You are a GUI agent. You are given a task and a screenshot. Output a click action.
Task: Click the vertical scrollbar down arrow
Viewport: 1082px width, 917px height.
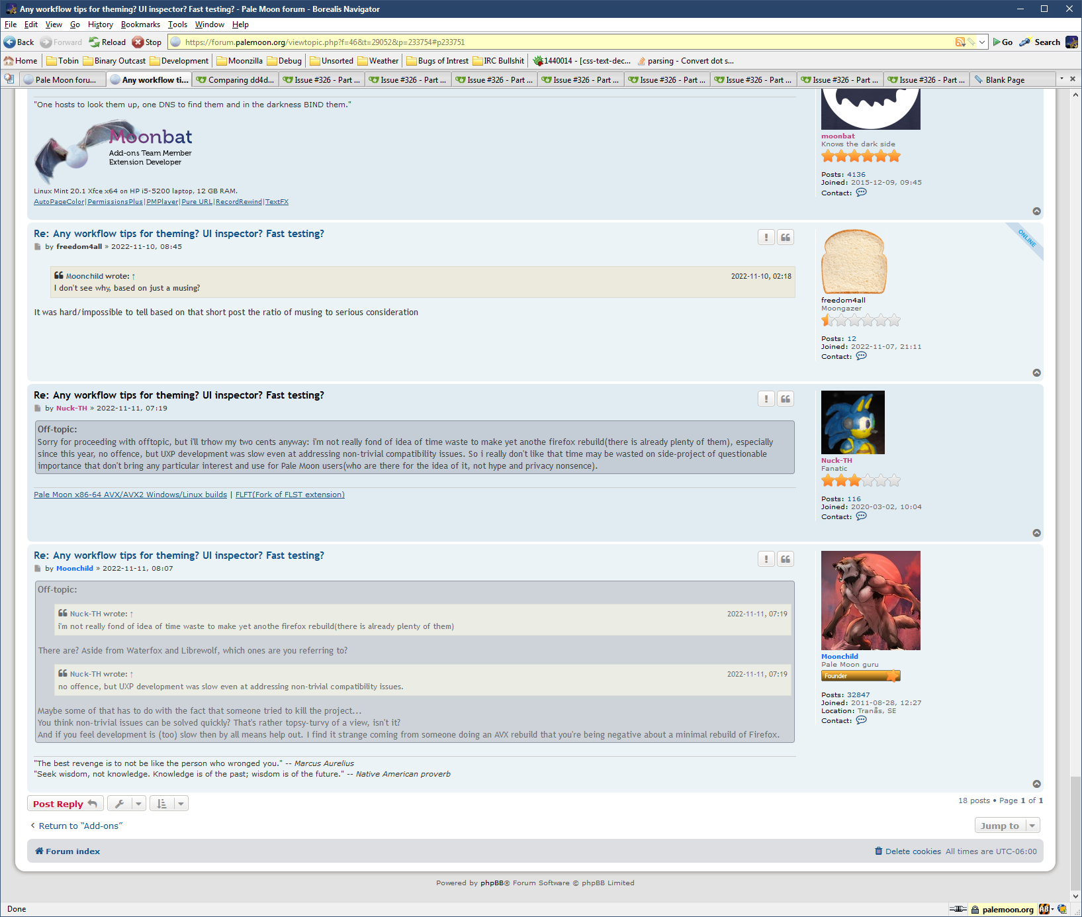(x=1075, y=896)
